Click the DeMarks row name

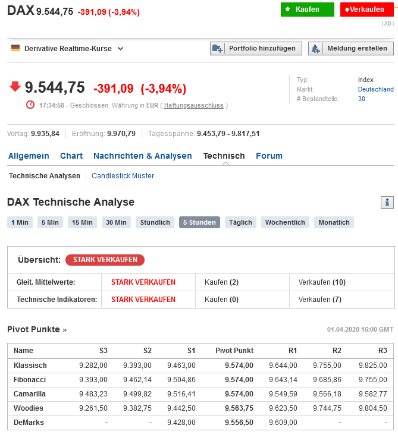point(29,423)
